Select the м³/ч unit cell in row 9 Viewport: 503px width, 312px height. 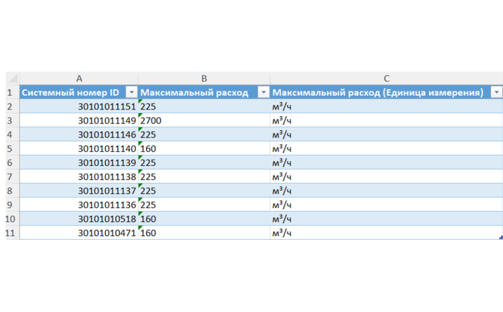pos(386,205)
